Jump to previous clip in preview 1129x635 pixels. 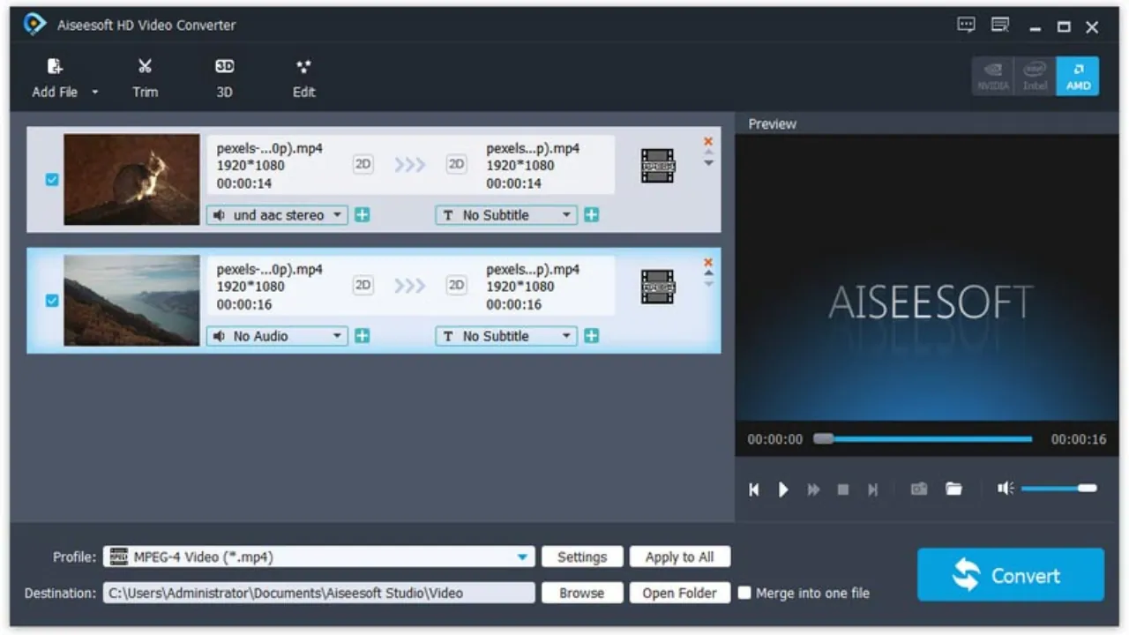754,489
